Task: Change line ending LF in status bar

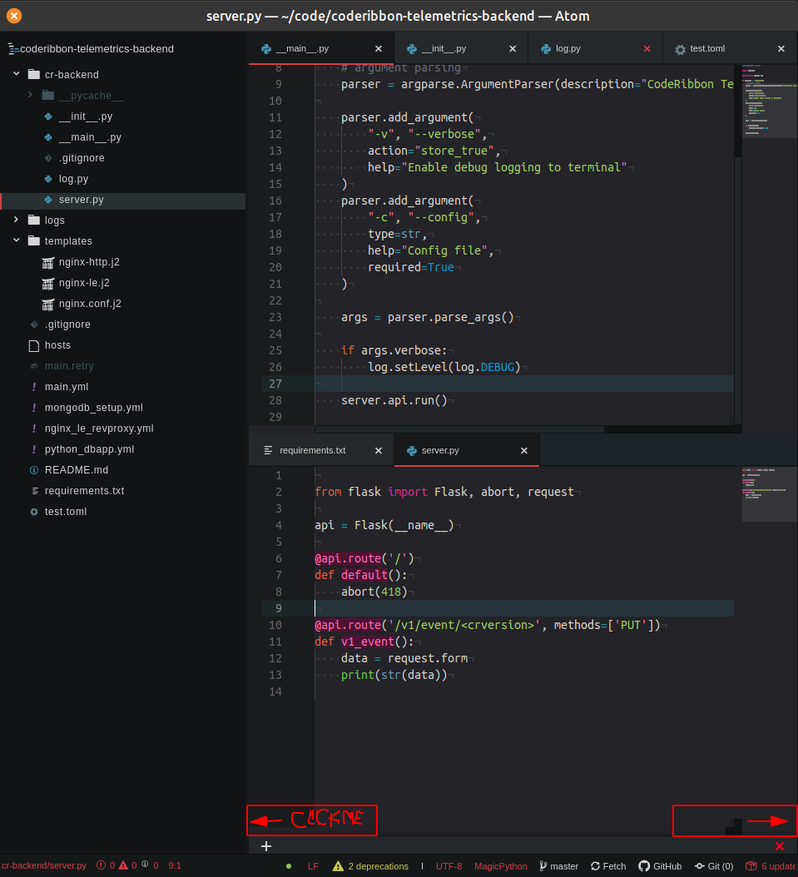Action: pyautogui.click(x=313, y=866)
